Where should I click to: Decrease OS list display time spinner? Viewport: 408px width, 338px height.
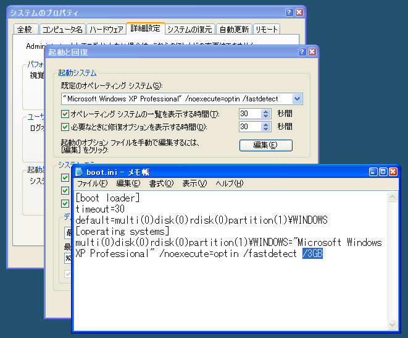(x=265, y=116)
